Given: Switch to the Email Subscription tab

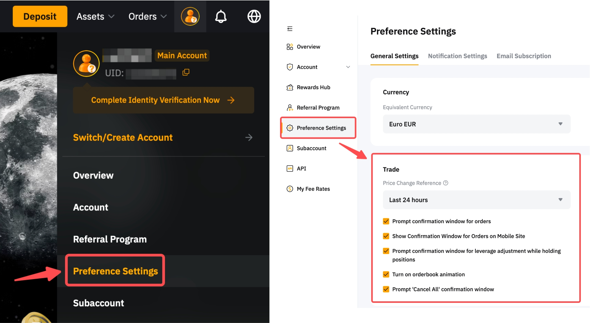Looking at the screenshot, I should click(x=524, y=56).
